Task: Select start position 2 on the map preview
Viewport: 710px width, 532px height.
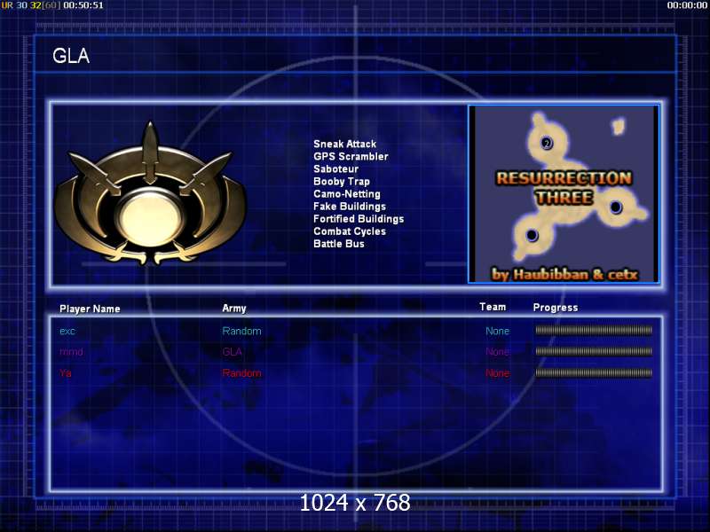Action: pyautogui.click(x=547, y=143)
